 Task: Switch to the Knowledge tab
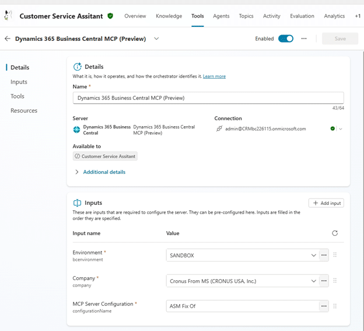point(169,16)
